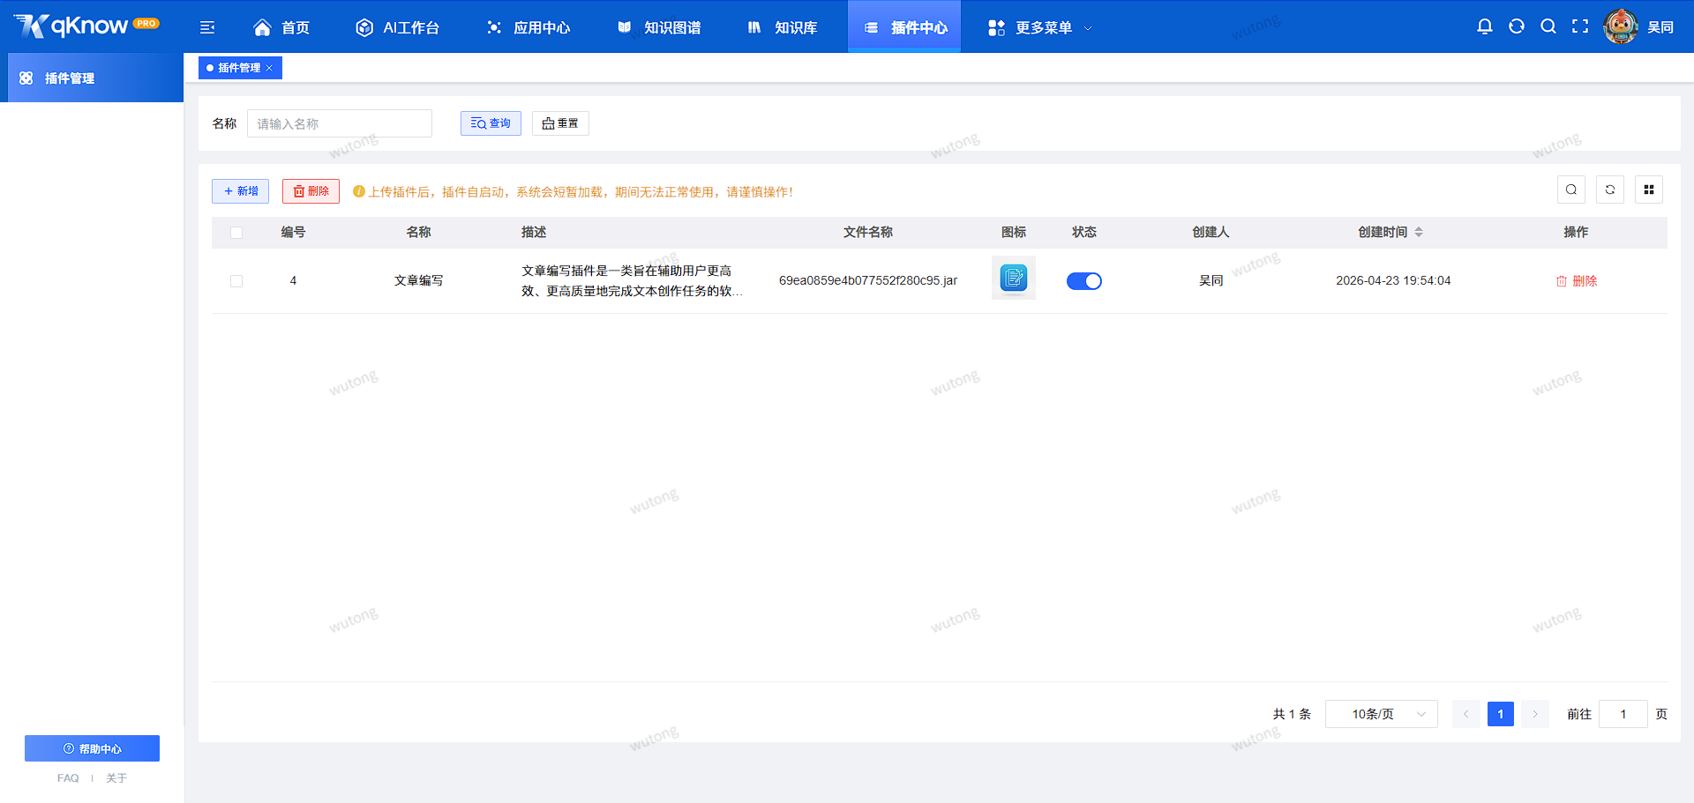Image resolution: width=1694 pixels, height=803 pixels.
Task: Open the 10条/页 page size dropdown
Action: click(1382, 714)
